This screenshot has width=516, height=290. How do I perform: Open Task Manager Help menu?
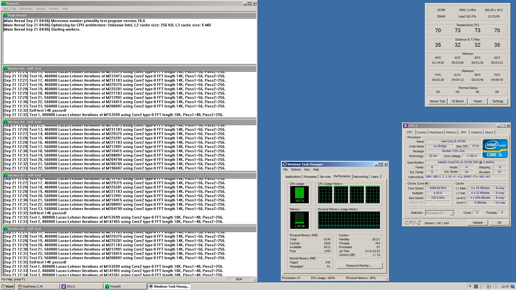(316, 169)
